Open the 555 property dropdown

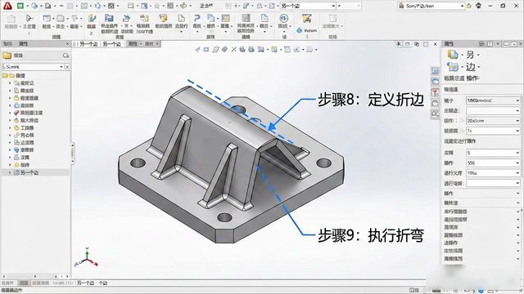493,163
